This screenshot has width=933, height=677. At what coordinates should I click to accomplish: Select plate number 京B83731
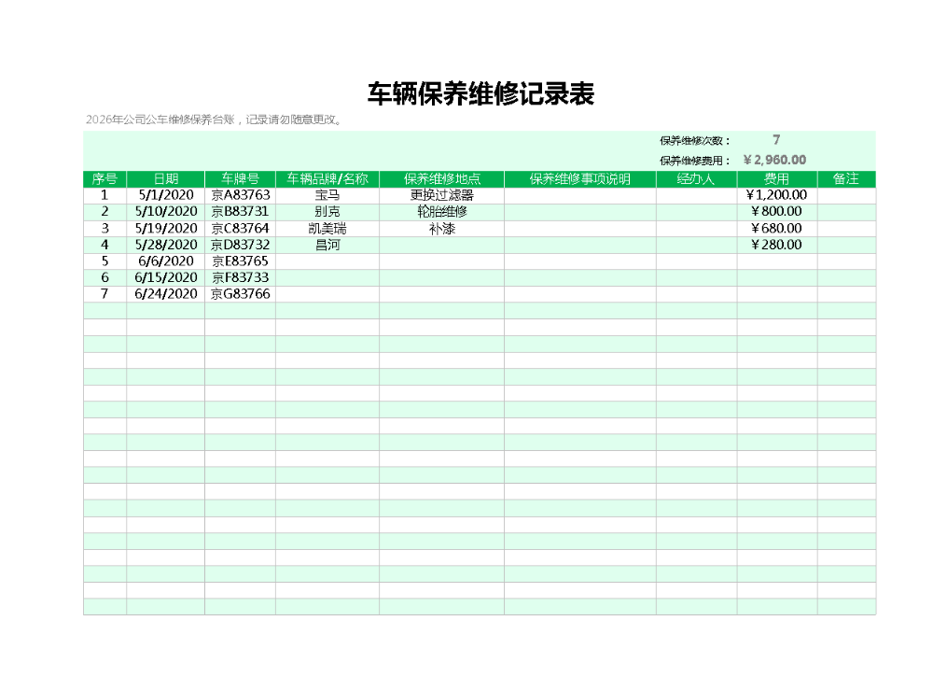tap(240, 212)
